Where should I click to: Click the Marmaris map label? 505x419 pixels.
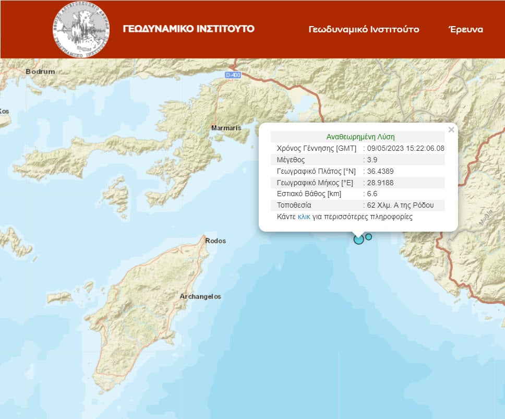[226, 128]
